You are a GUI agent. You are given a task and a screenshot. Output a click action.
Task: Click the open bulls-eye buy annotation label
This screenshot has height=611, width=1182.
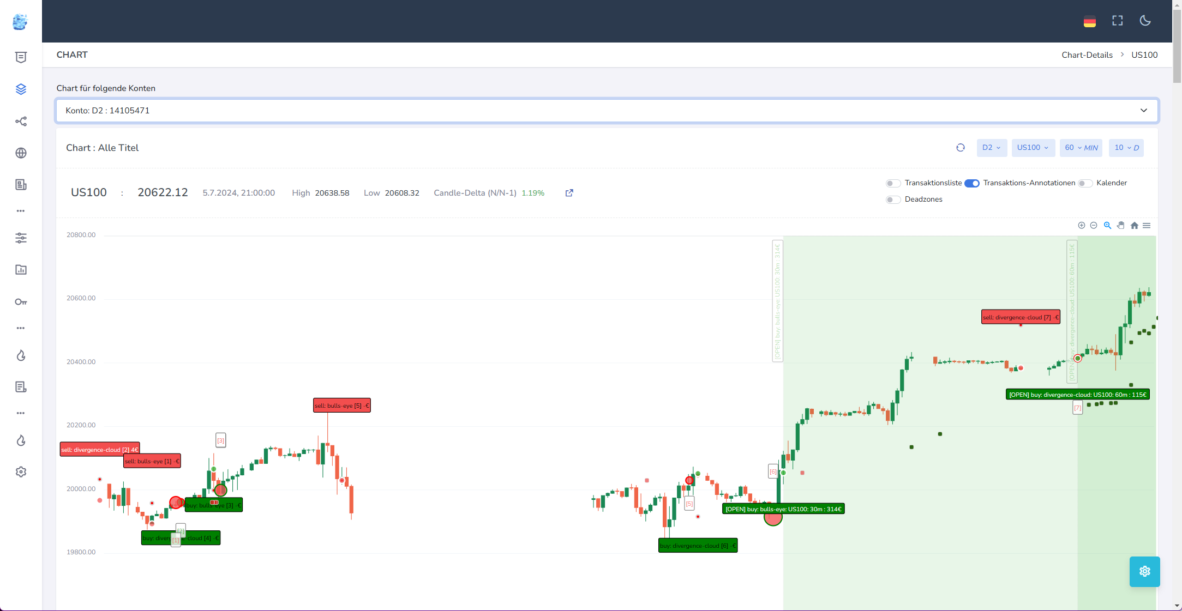tap(783, 509)
